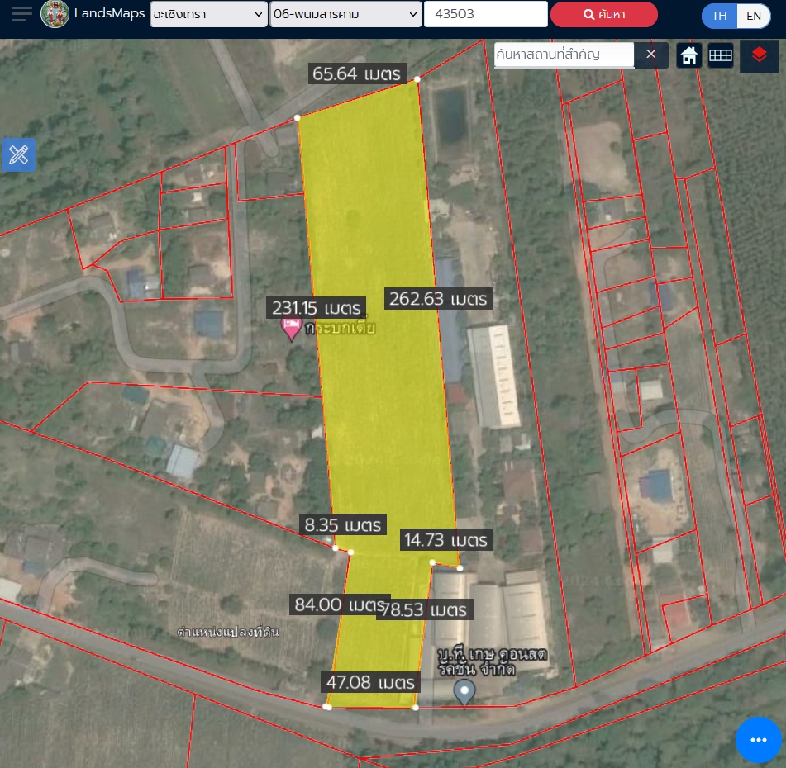Open the red map layers icon
The height and width of the screenshot is (768, 786).
759,55
